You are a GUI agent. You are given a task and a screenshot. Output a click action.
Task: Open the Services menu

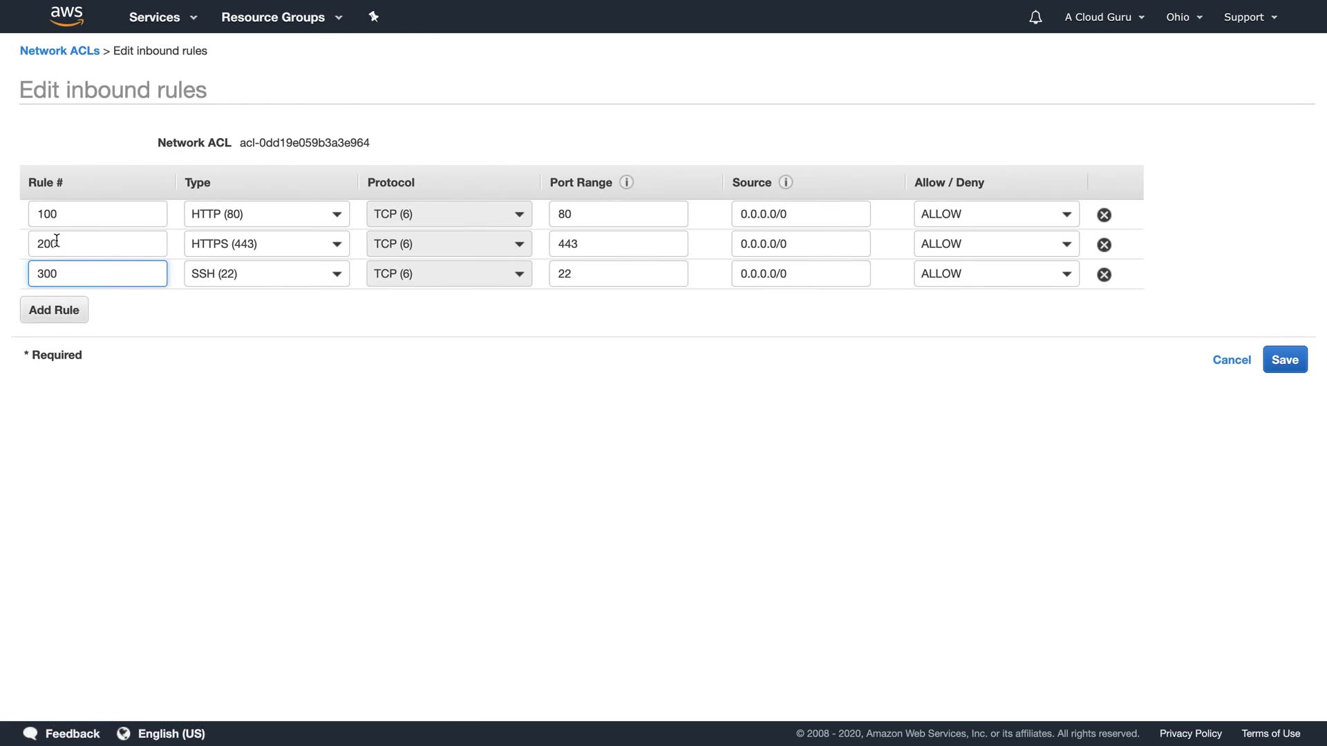162,17
